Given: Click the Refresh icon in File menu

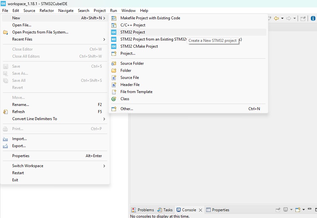Looking at the screenshot, I should (x=5, y=112).
